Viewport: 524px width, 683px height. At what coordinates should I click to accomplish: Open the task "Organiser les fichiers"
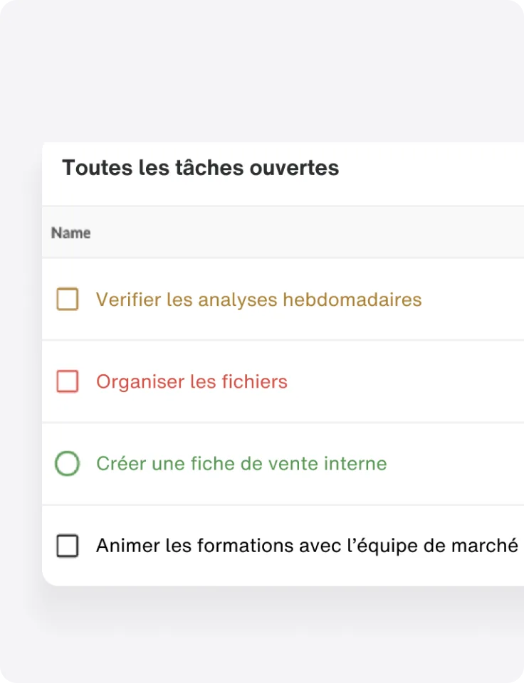(x=192, y=381)
